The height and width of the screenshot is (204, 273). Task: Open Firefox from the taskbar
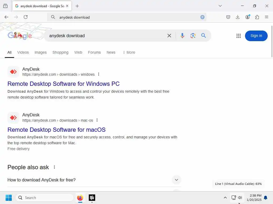tap(80, 198)
